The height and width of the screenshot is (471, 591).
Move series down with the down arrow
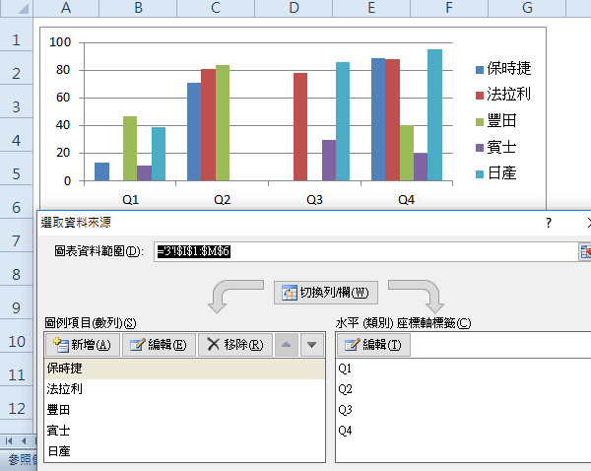pos(311,345)
